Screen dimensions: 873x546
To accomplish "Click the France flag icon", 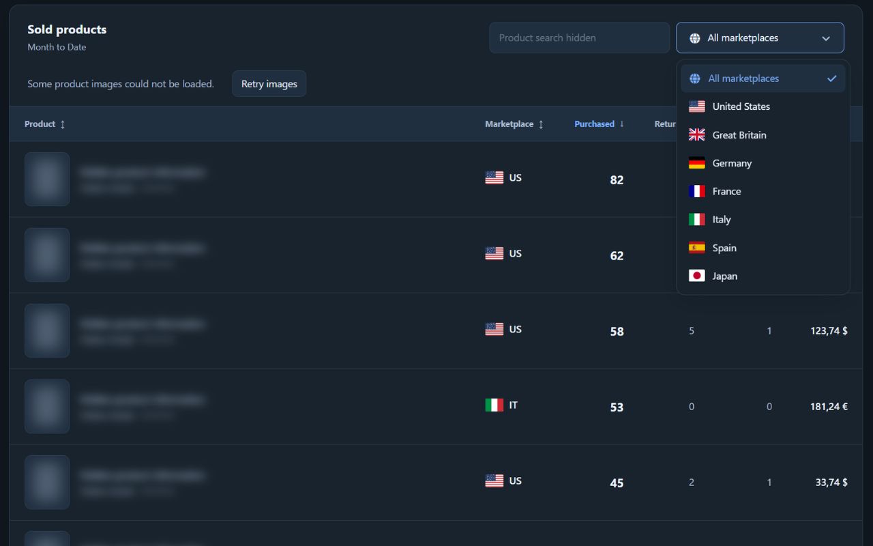I will pos(697,191).
